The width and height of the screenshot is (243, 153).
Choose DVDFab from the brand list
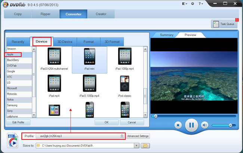point(19,66)
